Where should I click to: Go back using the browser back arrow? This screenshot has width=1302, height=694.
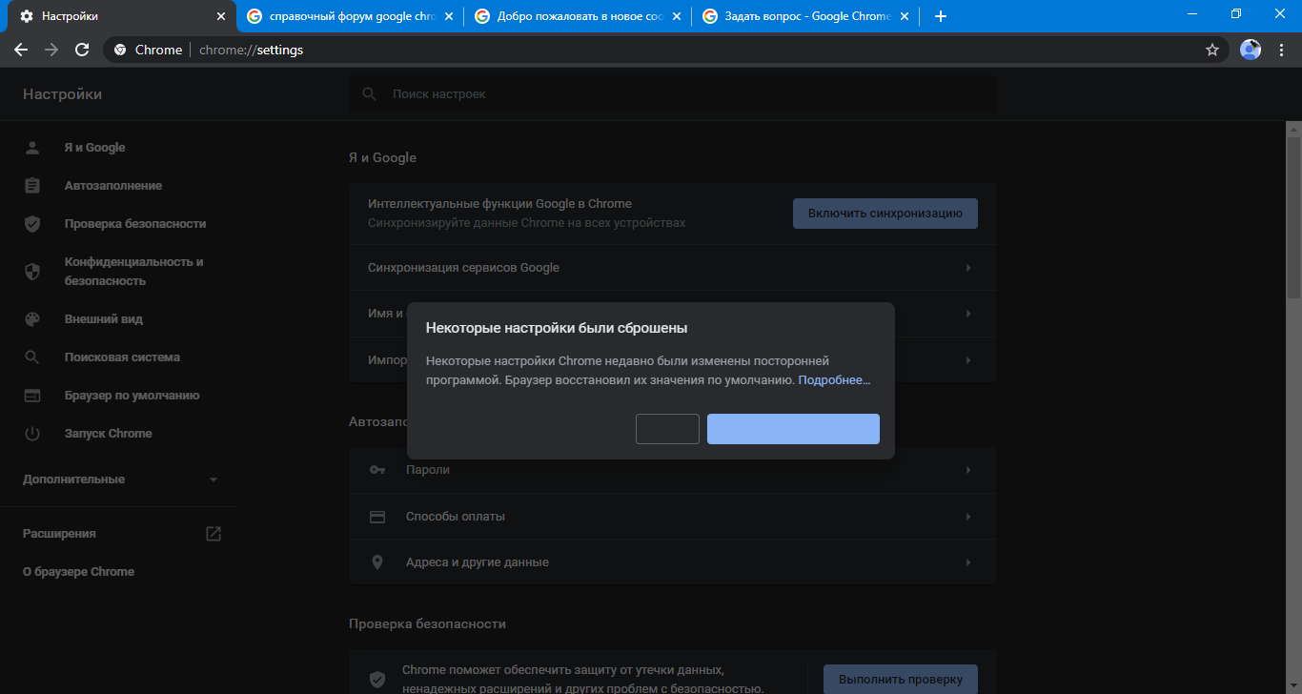[x=21, y=50]
